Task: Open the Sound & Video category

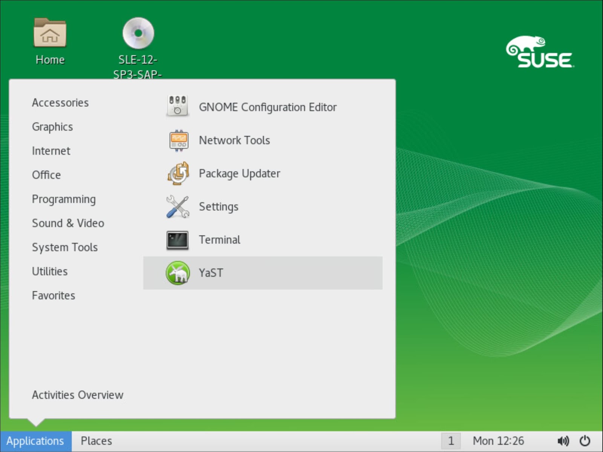Action: [x=68, y=223]
